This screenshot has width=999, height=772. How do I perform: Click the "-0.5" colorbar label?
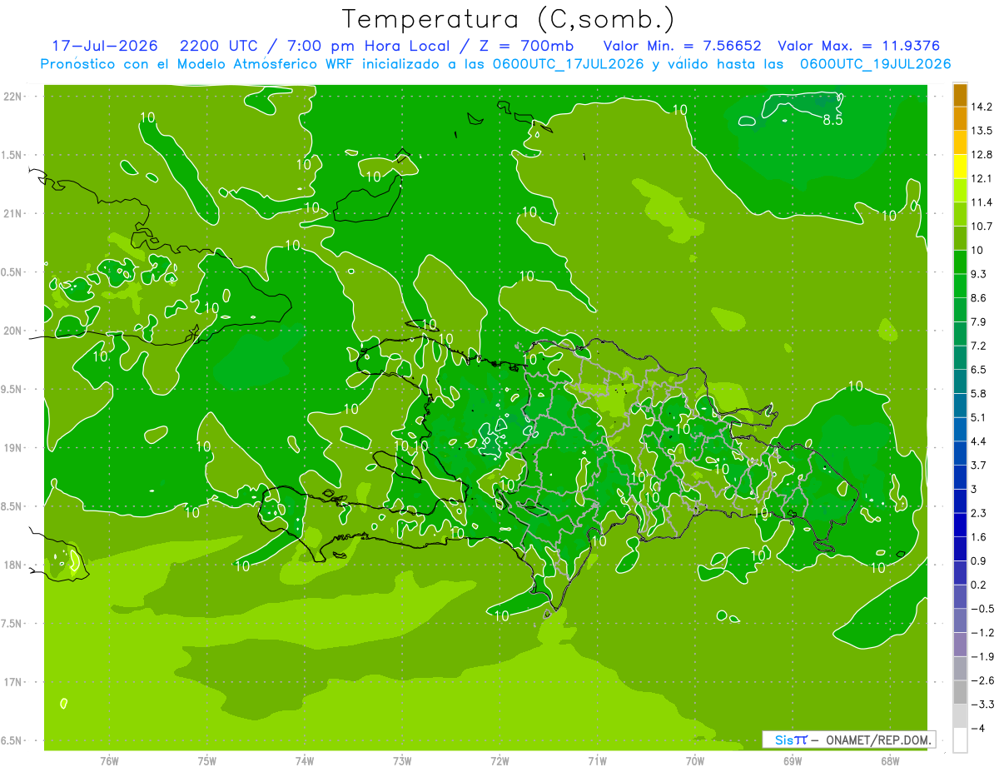982,609
